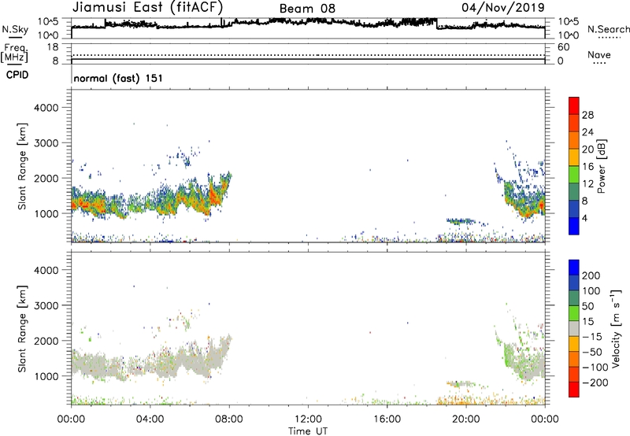The height and width of the screenshot is (436, 630).
Task: Click the 'Freq. [MHz]' axis label
Action: coord(14,54)
